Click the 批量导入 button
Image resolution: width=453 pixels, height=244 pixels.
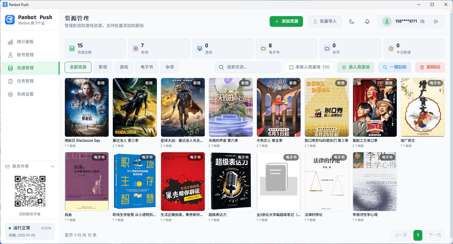pyautogui.click(x=325, y=21)
